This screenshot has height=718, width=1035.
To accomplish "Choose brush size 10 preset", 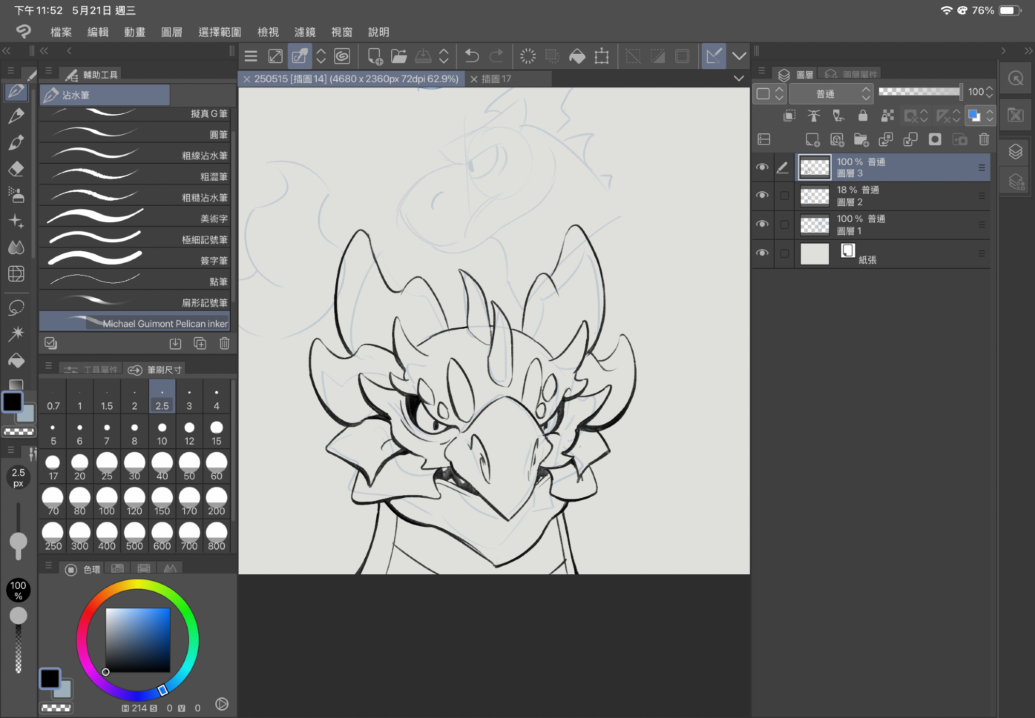I will click(x=162, y=433).
